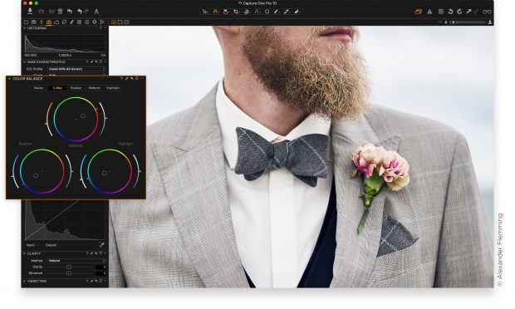The width and height of the screenshot is (515, 309).
Task: Click the Capture camera icon
Action: (x=42, y=12)
